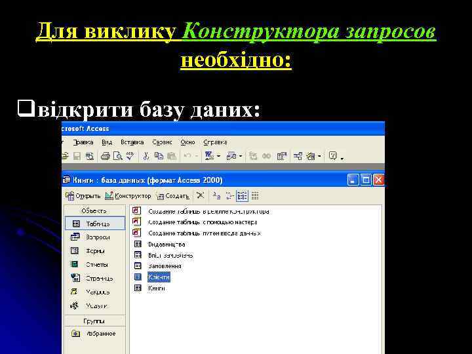Click the Создать button
Image resolution: width=472 pixels, height=354 pixels.
click(173, 196)
